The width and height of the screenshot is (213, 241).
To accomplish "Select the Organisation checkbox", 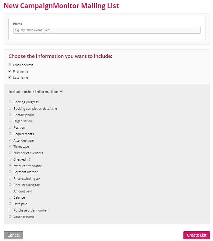I will pos(10,121).
